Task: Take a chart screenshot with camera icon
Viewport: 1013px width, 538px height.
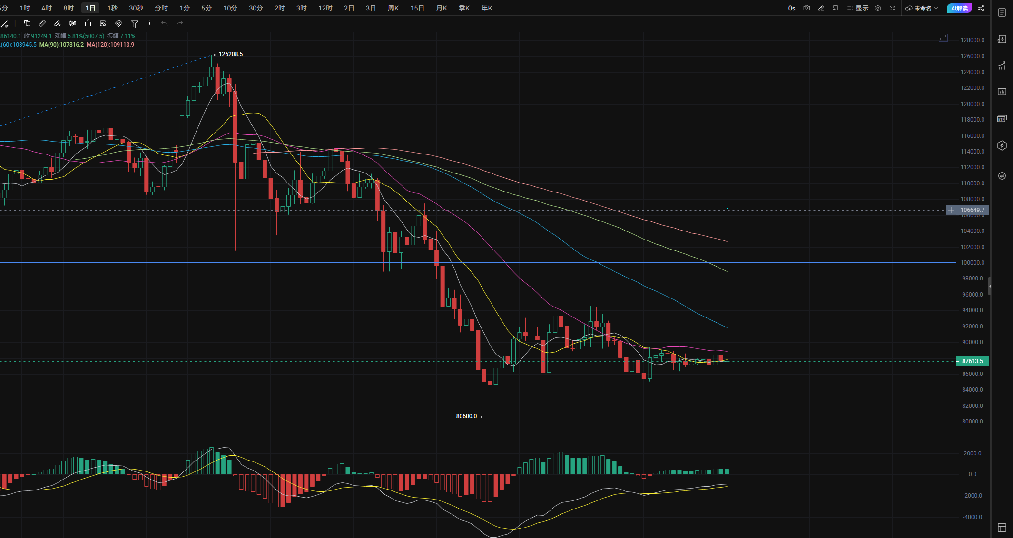Action: click(806, 8)
